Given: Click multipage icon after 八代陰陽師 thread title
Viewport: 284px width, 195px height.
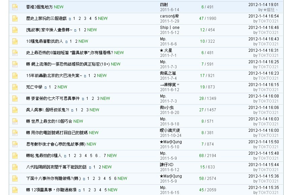Looking at the screenshot, I should pyautogui.click(x=90, y=167).
